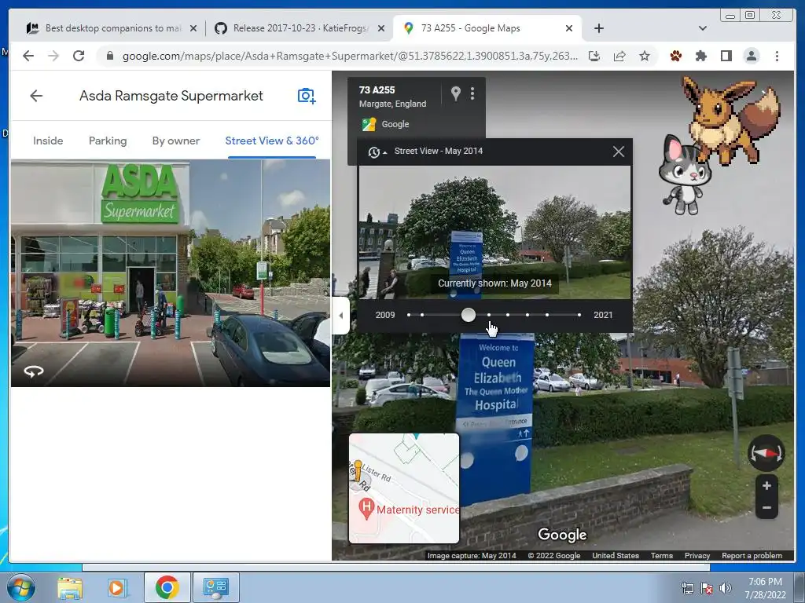Collapse the side panel with arrow tab

click(x=341, y=316)
